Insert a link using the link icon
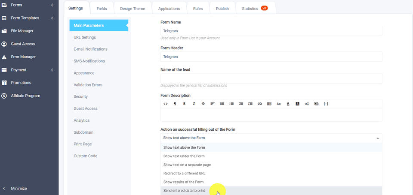 point(259,104)
